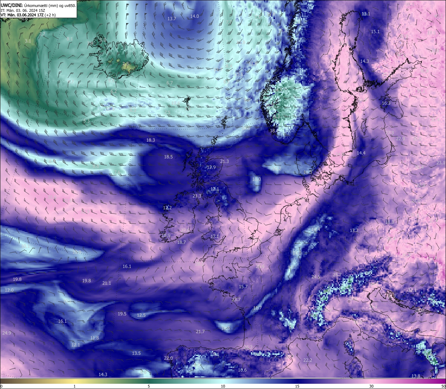The image size is (446, 389).
Task: Click the map value 11.3
Action: click(x=308, y=172)
